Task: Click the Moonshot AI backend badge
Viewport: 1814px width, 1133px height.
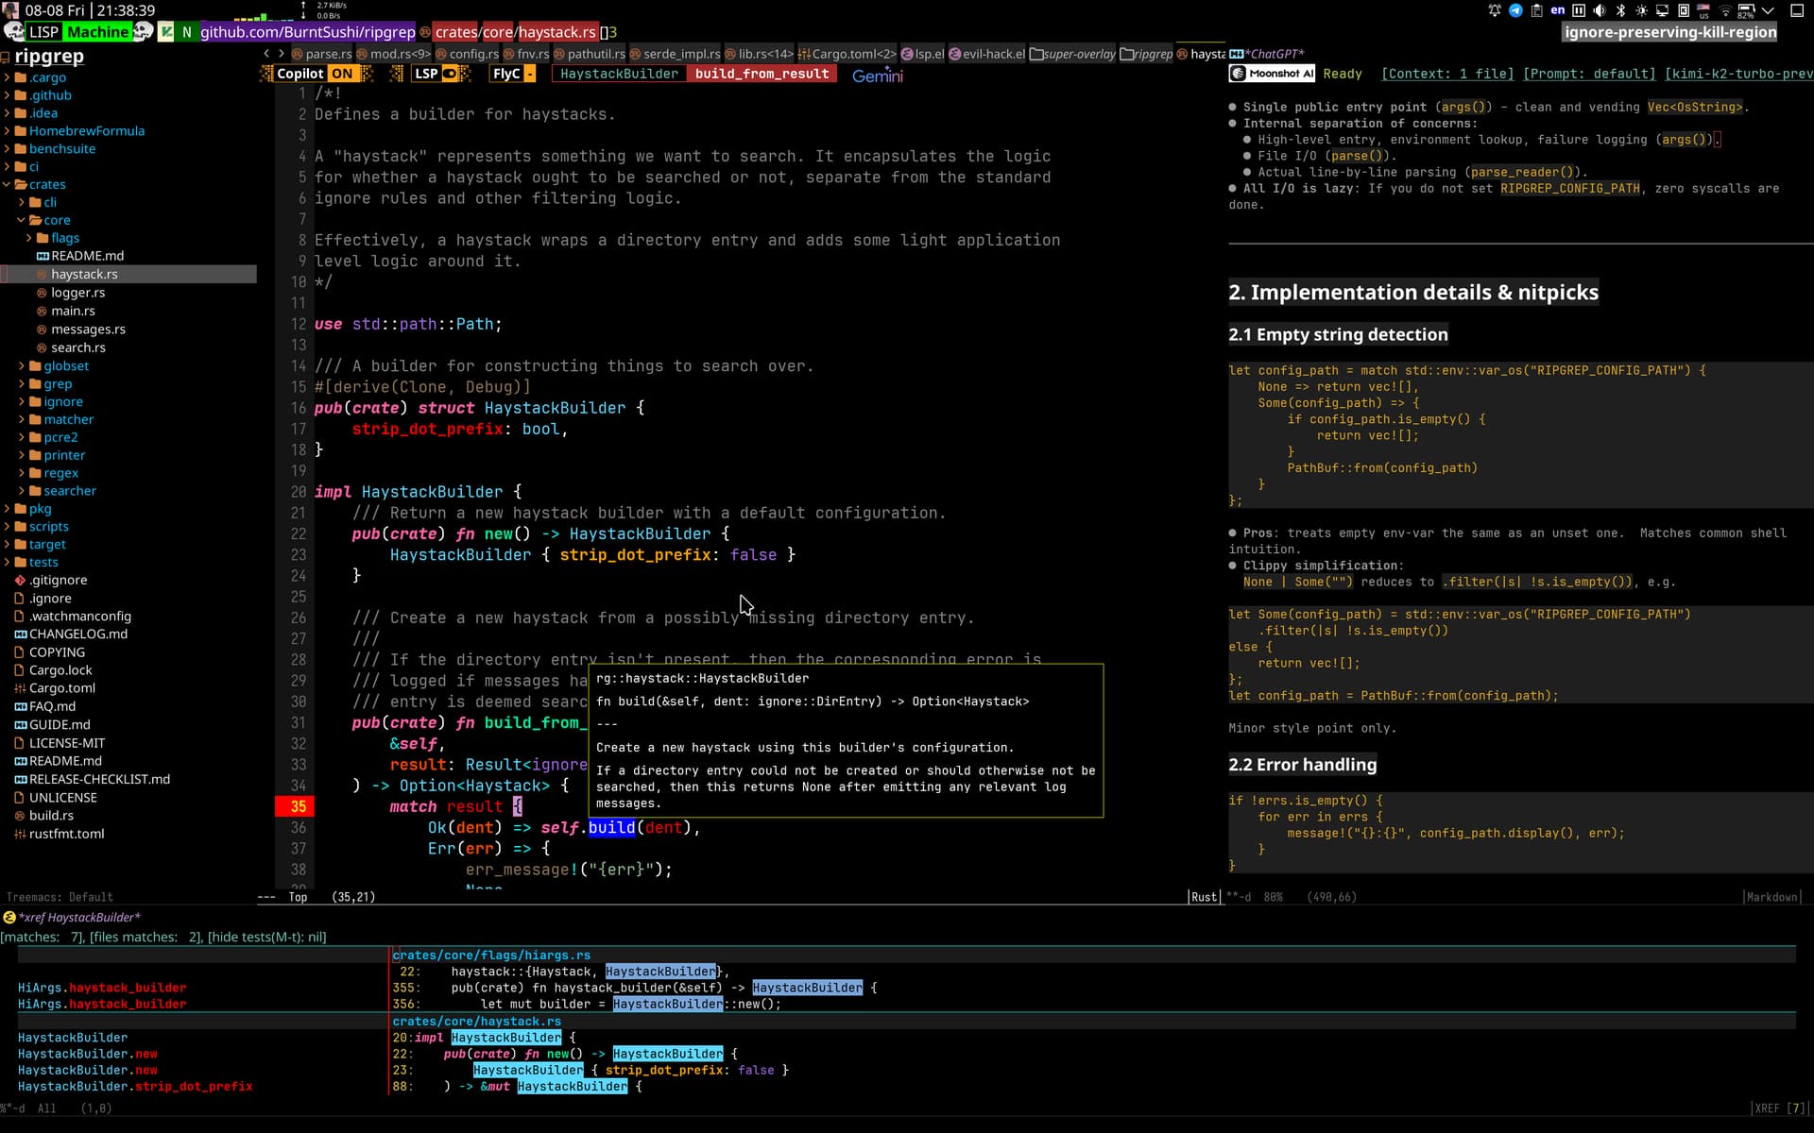Action: (x=1272, y=74)
